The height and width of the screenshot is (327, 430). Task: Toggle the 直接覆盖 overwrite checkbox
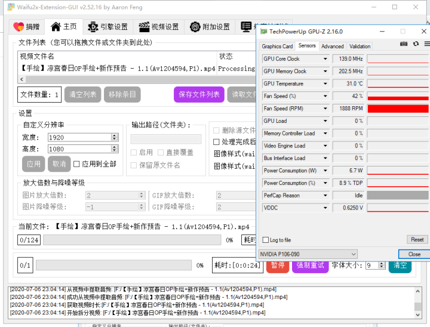pos(161,152)
